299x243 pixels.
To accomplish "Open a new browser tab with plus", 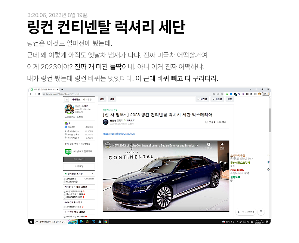I will 62,89.
